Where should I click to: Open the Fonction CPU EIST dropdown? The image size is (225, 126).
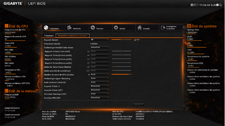click(x=100, y=98)
